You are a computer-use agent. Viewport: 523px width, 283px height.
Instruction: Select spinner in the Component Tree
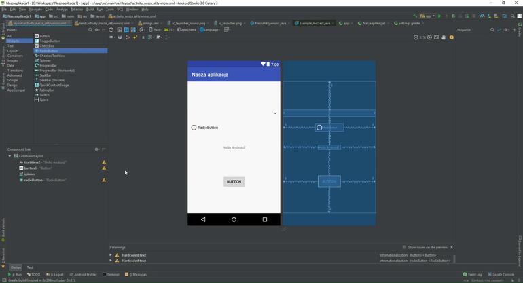point(30,174)
